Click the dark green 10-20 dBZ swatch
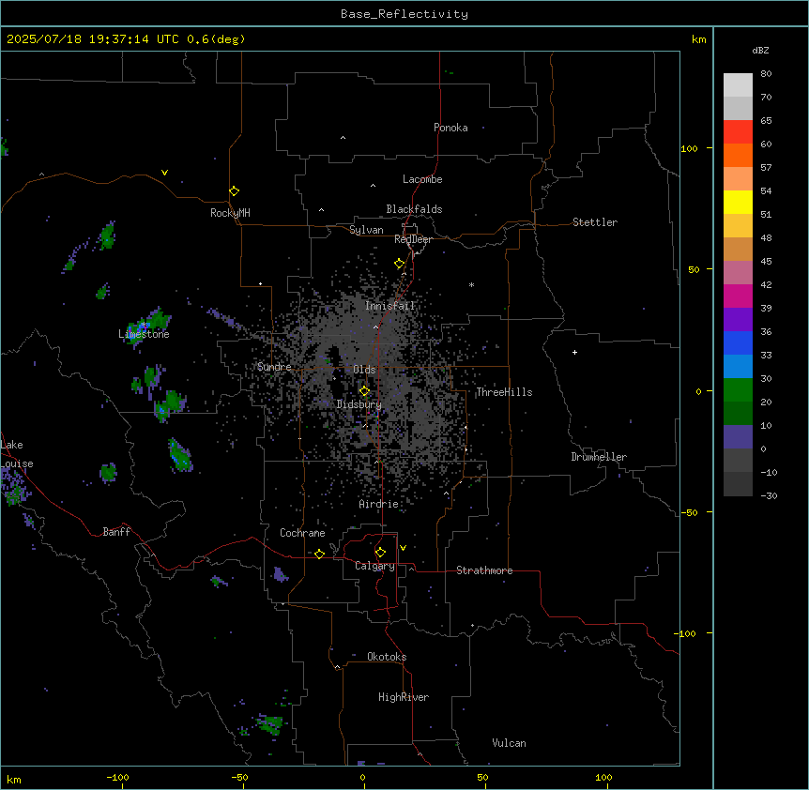The height and width of the screenshot is (790, 809). point(738,414)
